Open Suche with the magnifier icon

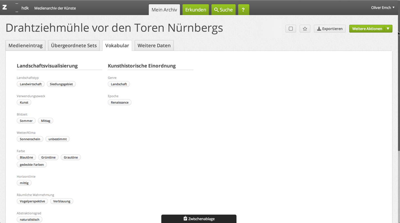223,10
